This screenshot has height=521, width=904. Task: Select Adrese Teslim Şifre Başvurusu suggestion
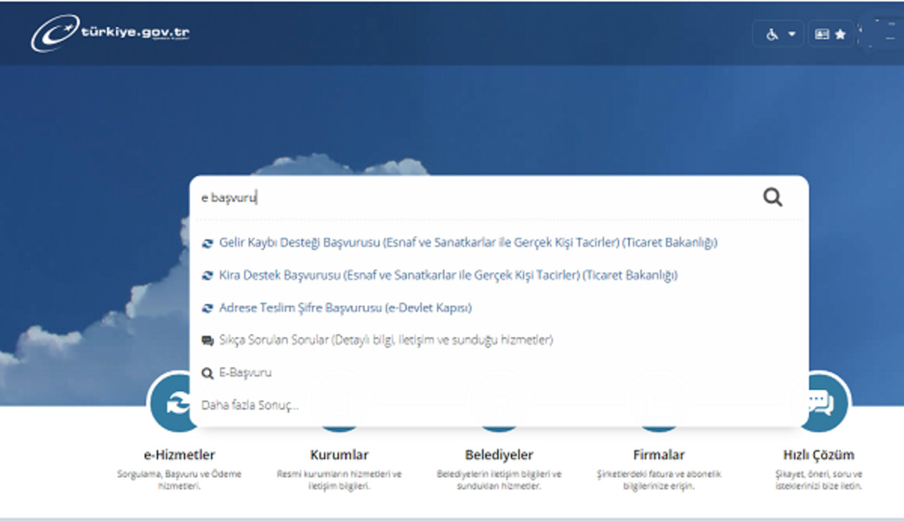point(345,308)
